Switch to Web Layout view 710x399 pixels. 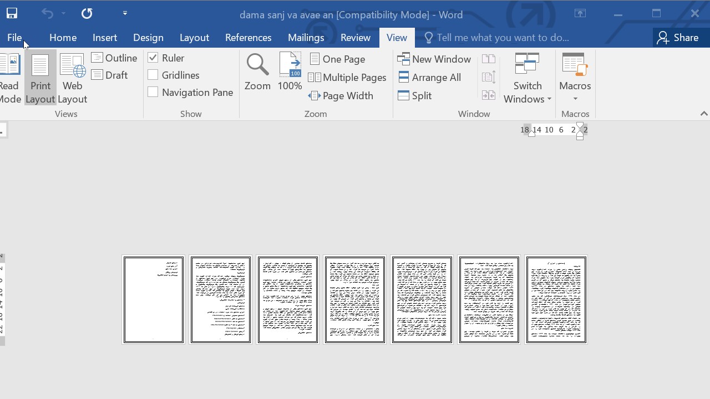[x=72, y=78]
